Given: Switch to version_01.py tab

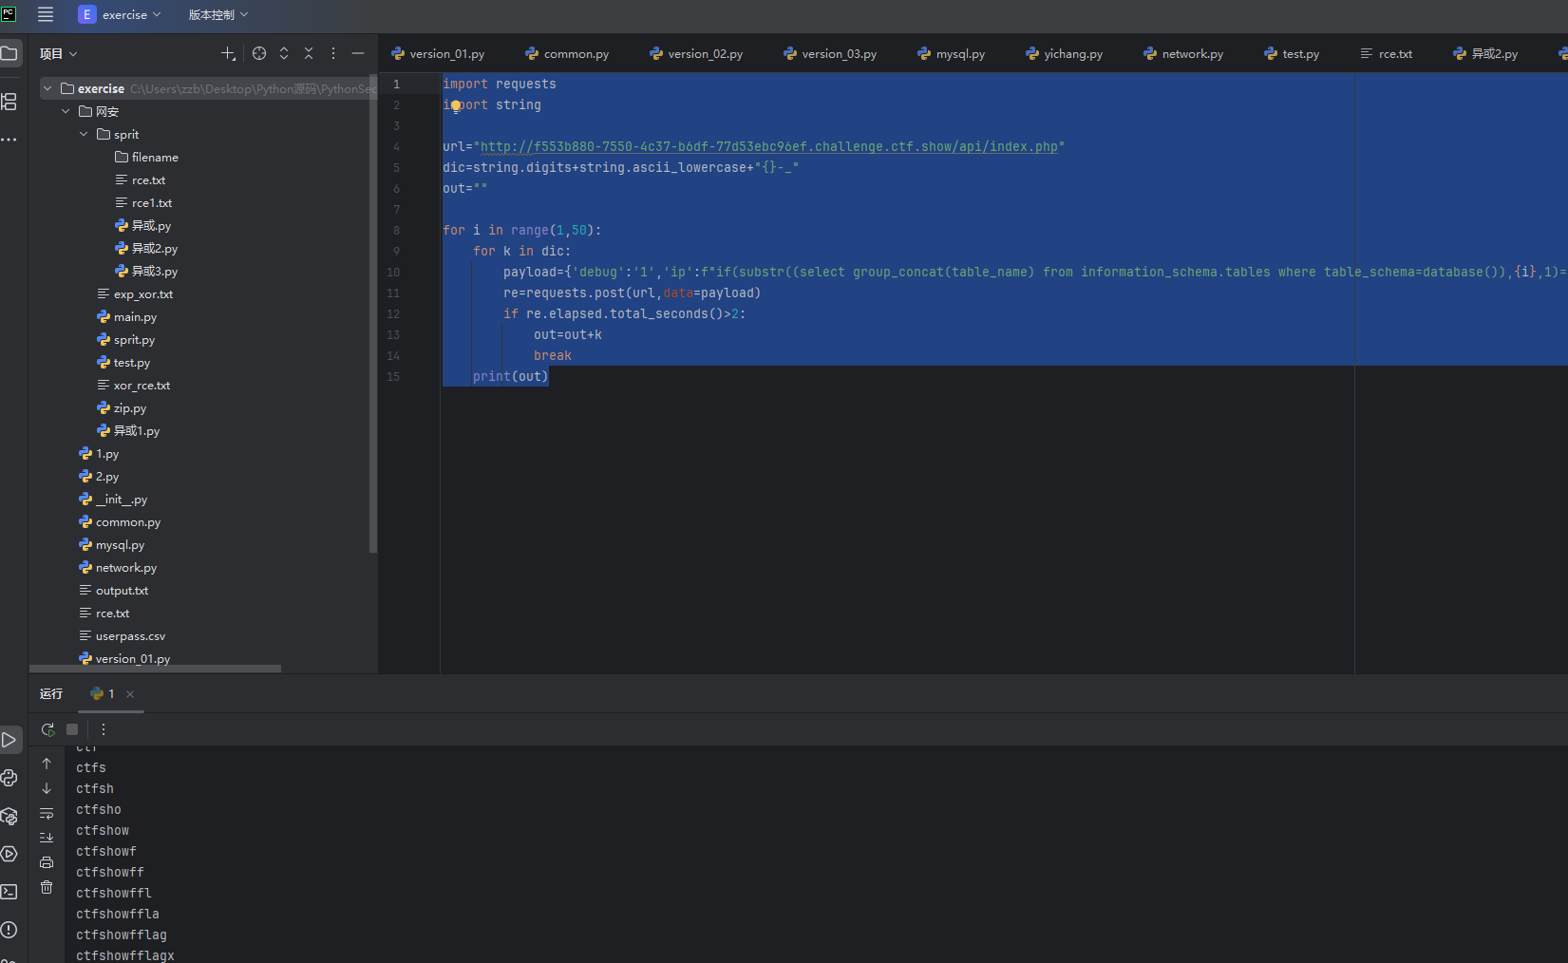Looking at the screenshot, I should click(x=438, y=54).
